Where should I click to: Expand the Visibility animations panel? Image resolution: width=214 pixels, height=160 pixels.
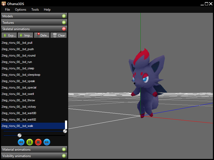tap(64, 156)
